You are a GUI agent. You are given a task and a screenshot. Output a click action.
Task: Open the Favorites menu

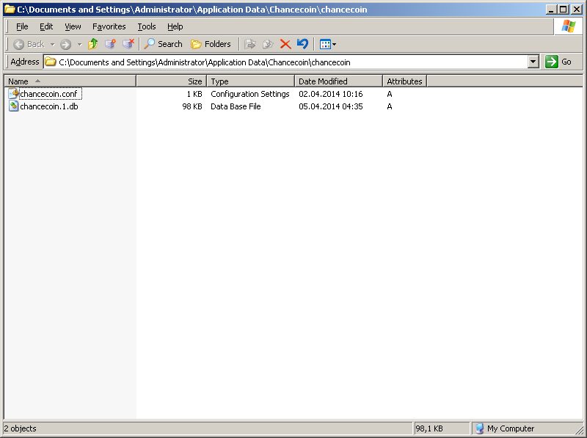(109, 26)
